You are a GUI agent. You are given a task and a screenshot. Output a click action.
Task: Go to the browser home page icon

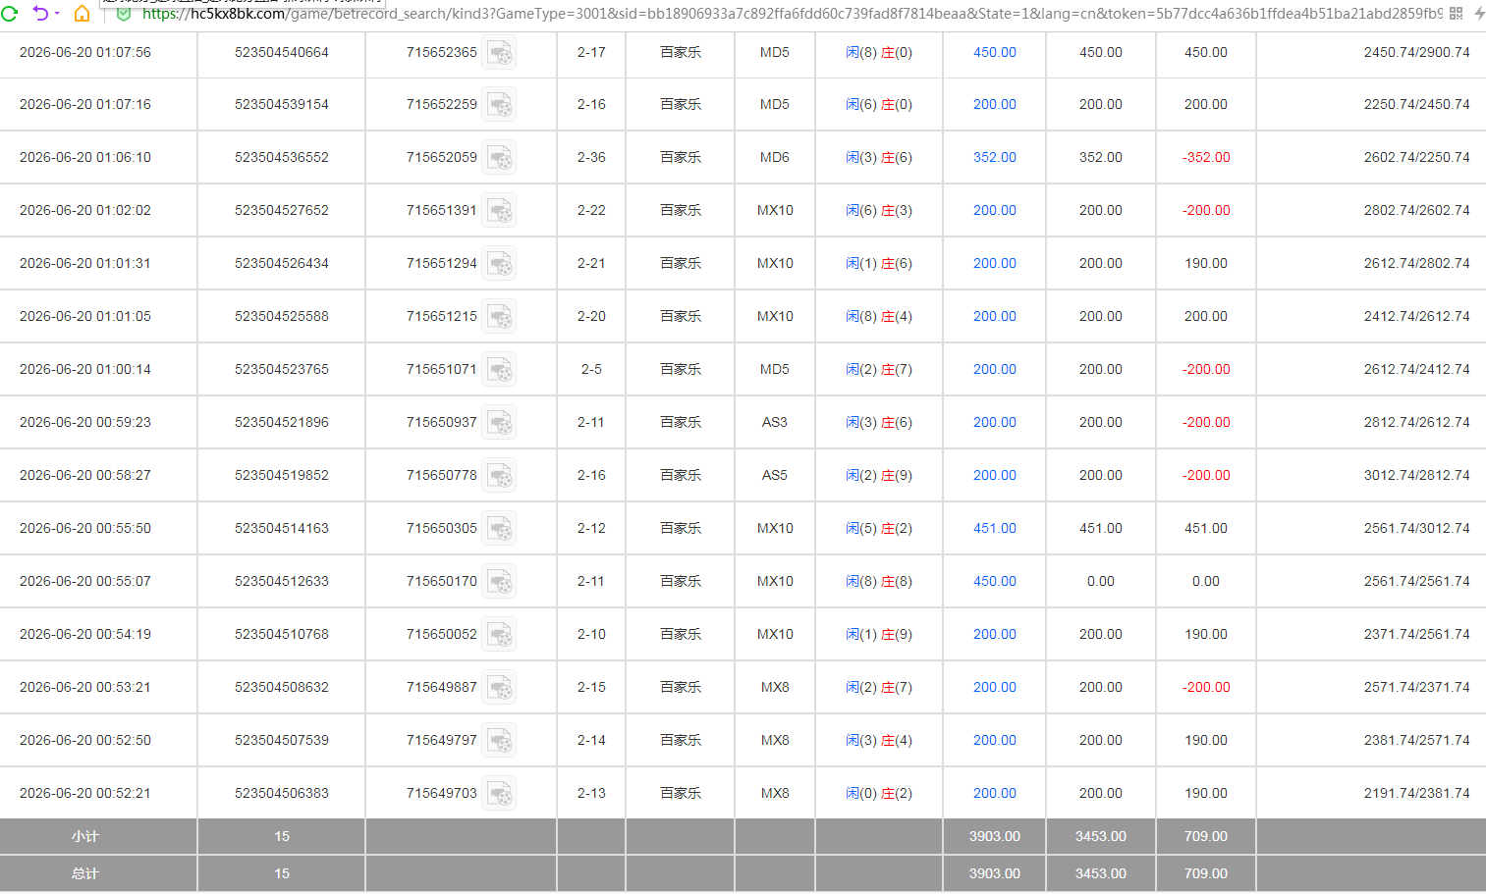point(82,13)
